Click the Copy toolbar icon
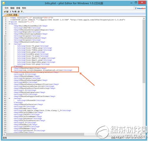This screenshot has height=142, width=148. [13, 11]
